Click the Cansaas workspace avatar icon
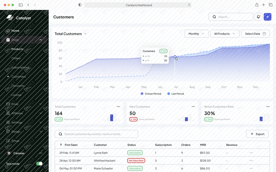Image resolution: width=276 pixels, height=172 pixels. [x=9, y=153]
